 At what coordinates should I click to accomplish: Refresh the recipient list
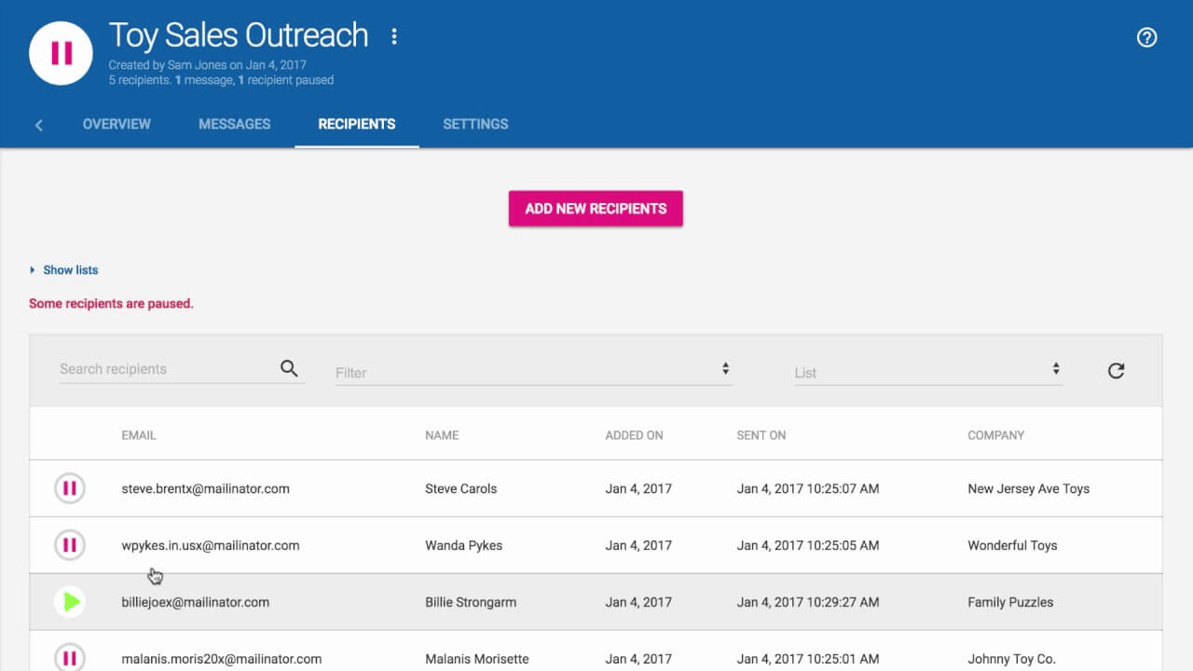click(x=1116, y=370)
